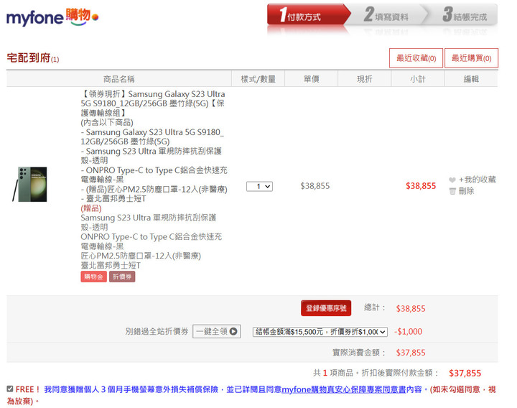Open 最近購買(0) list

(472, 58)
